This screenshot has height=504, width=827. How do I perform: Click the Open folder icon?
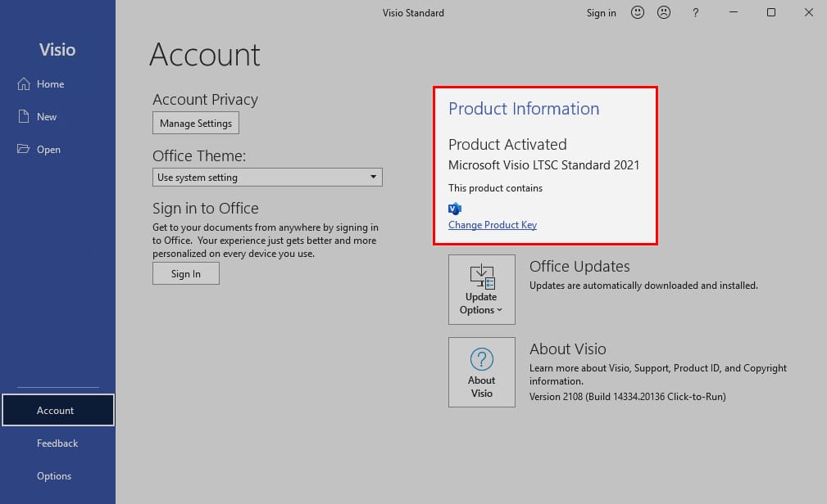[x=23, y=149]
